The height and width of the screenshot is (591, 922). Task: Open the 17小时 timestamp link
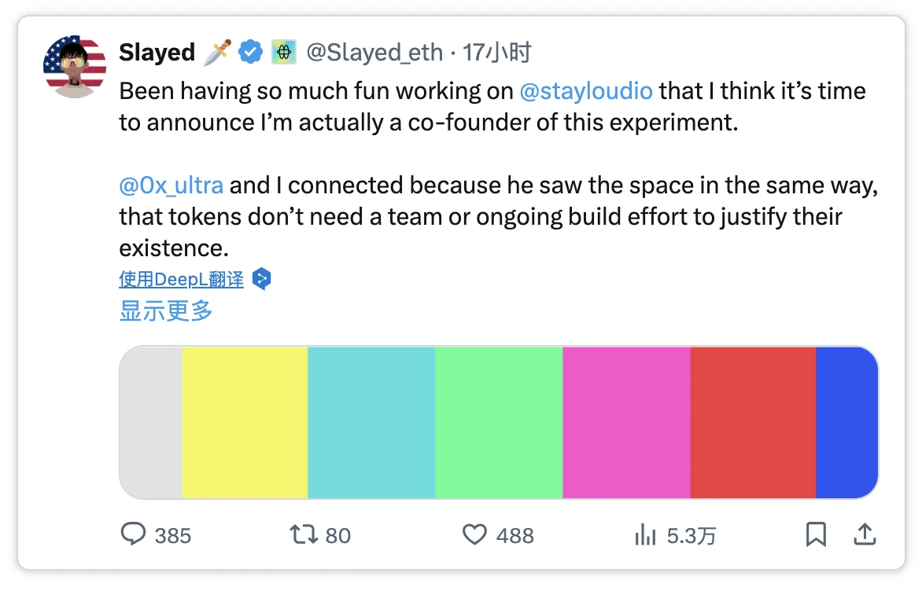tap(497, 53)
